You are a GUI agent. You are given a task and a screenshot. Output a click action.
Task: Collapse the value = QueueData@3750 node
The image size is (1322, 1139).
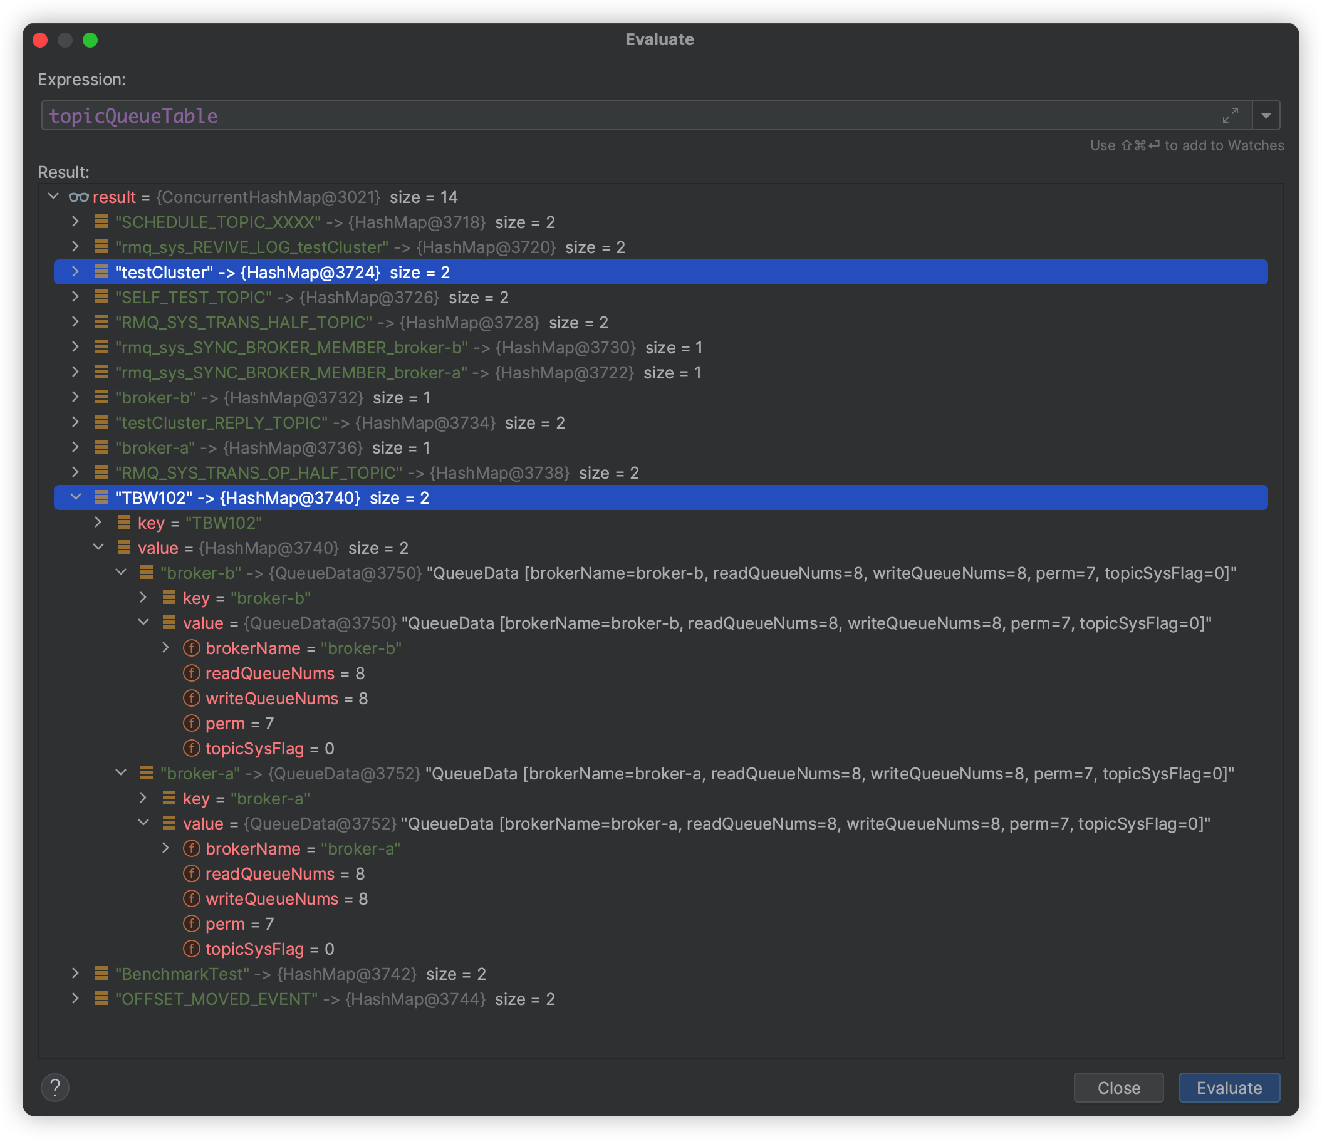(x=143, y=622)
